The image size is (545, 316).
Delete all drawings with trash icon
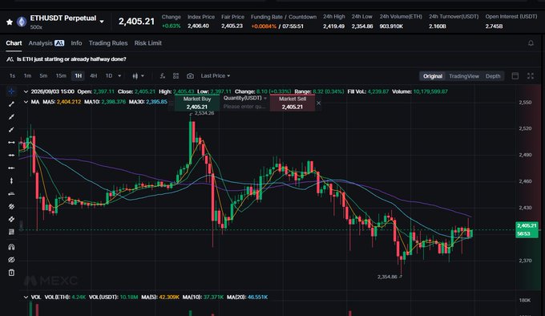[11, 273]
